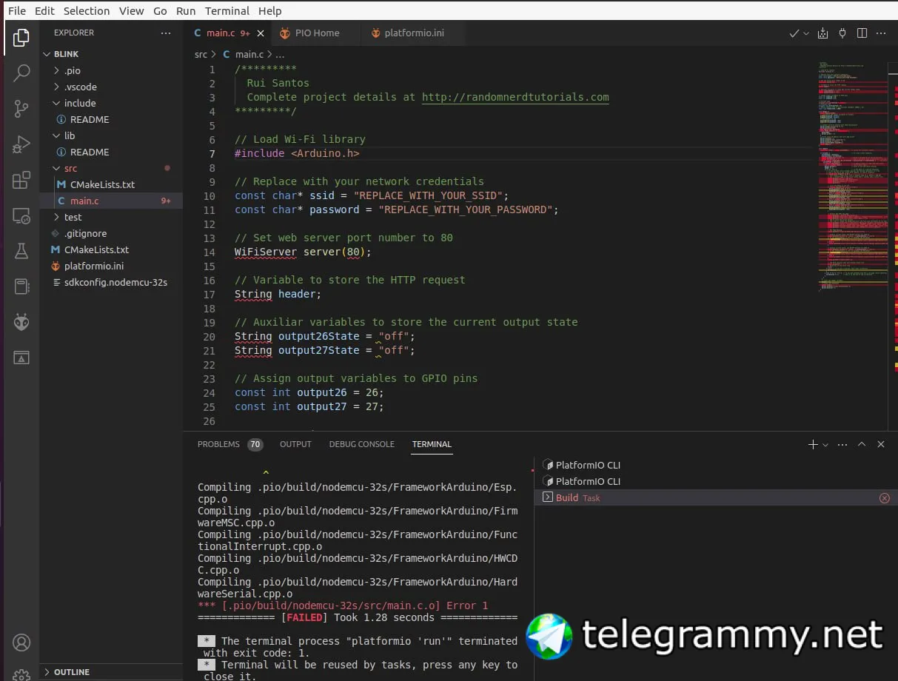Follow the randomnerdtutorials.com link in code
The height and width of the screenshot is (681, 898).
click(515, 98)
